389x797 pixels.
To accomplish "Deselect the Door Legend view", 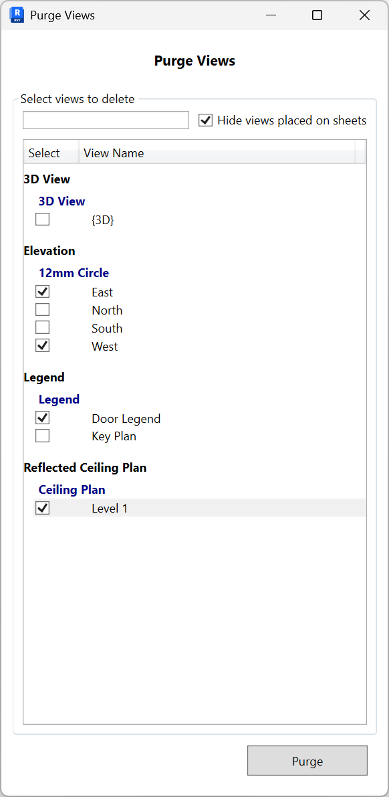I will click(x=42, y=418).
